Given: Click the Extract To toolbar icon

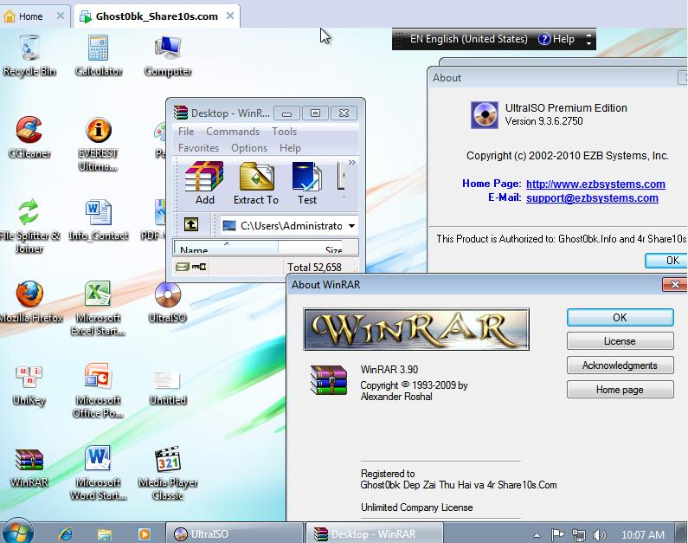Looking at the screenshot, I should point(256,183).
